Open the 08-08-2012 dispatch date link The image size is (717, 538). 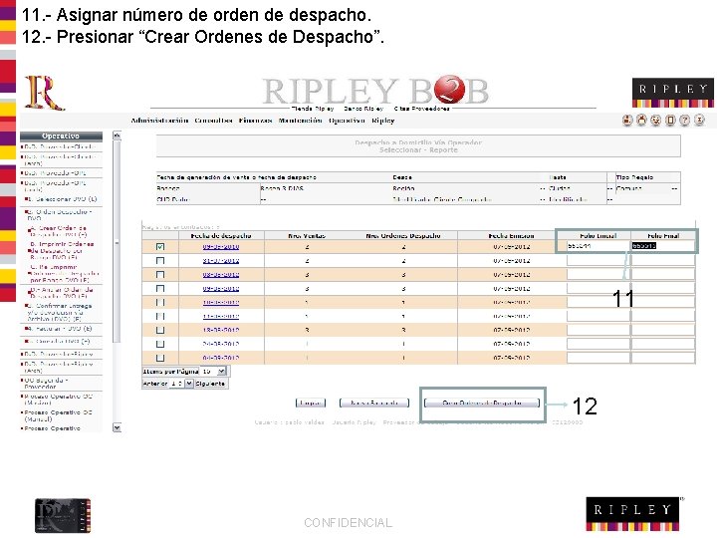(x=221, y=275)
